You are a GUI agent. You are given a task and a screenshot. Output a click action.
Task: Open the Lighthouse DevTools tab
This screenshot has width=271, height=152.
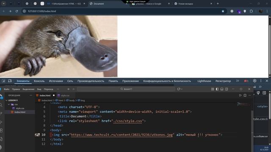(204, 81)
